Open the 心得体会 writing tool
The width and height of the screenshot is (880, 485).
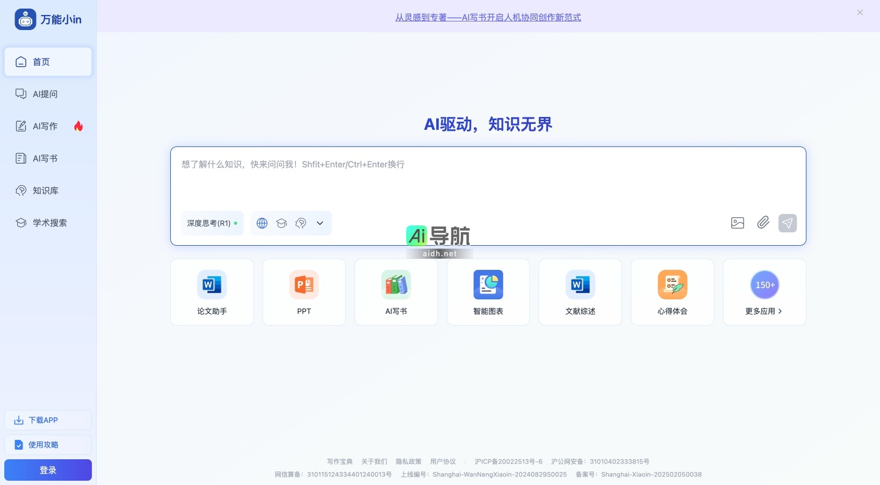[672, 292]
